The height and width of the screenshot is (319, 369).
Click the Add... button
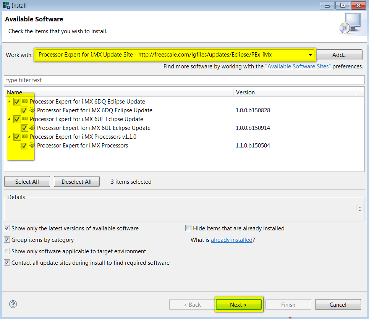(339, 55)
